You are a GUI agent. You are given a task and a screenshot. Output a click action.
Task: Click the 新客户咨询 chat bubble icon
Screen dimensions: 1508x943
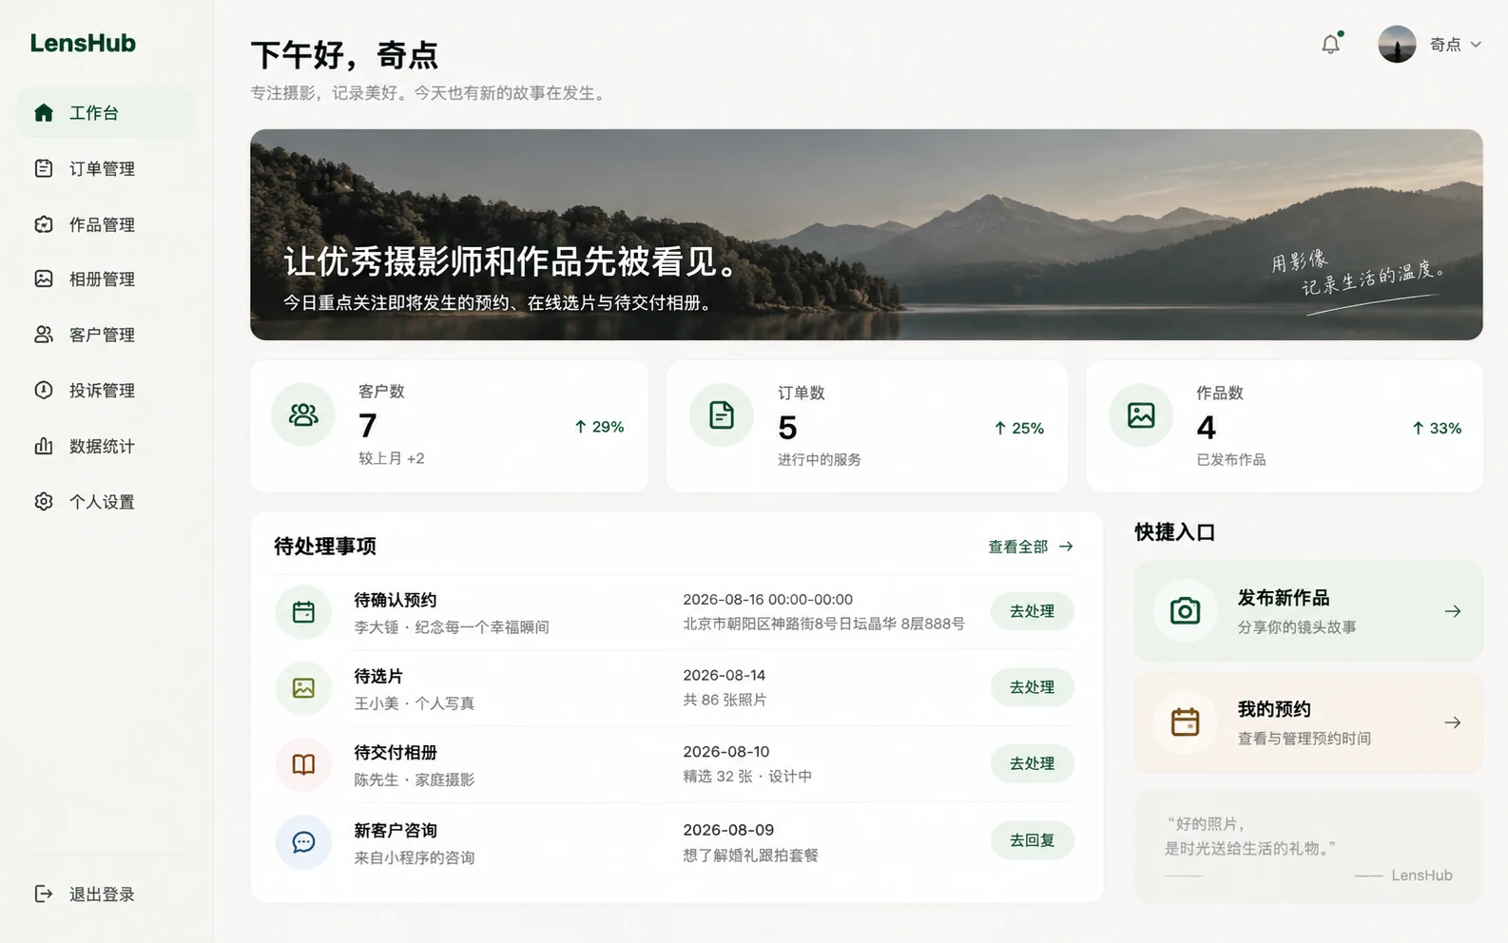(x=303, y=841)
